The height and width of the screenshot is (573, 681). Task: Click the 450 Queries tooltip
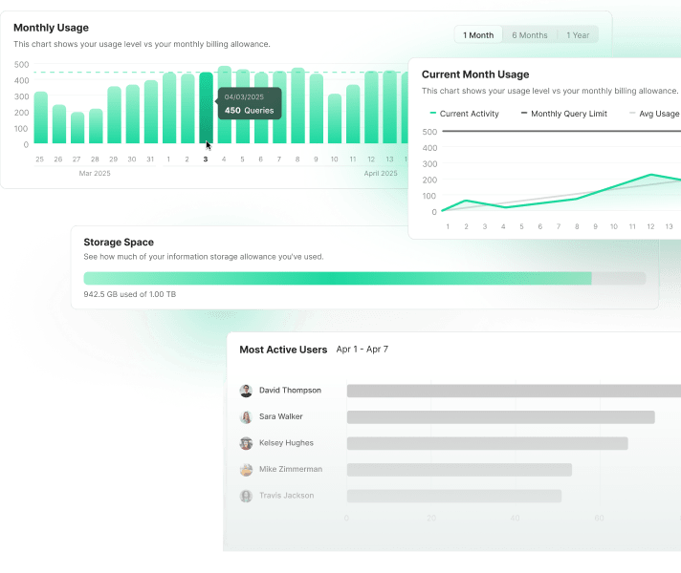coord(250,104)
